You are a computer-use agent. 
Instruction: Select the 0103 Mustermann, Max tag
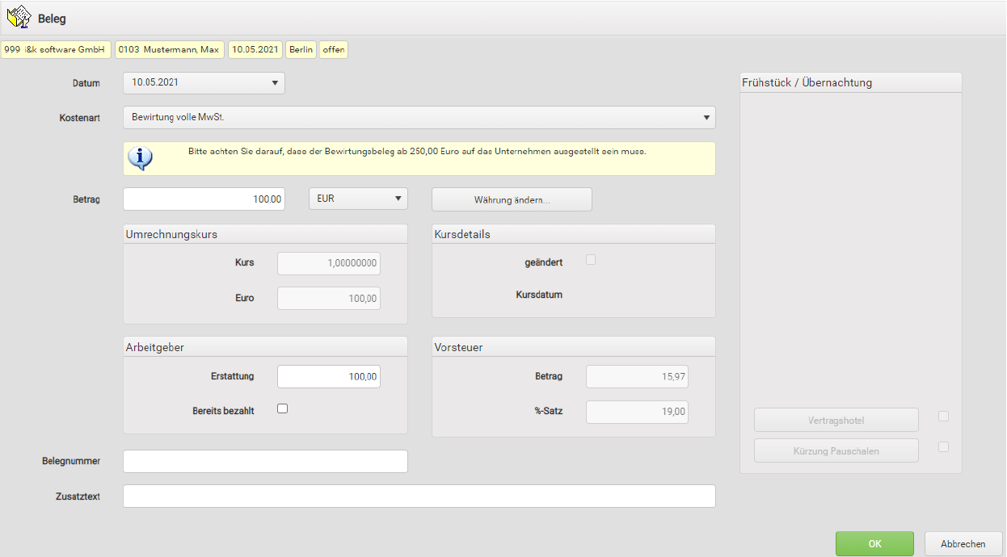click(x=169, y=50)
